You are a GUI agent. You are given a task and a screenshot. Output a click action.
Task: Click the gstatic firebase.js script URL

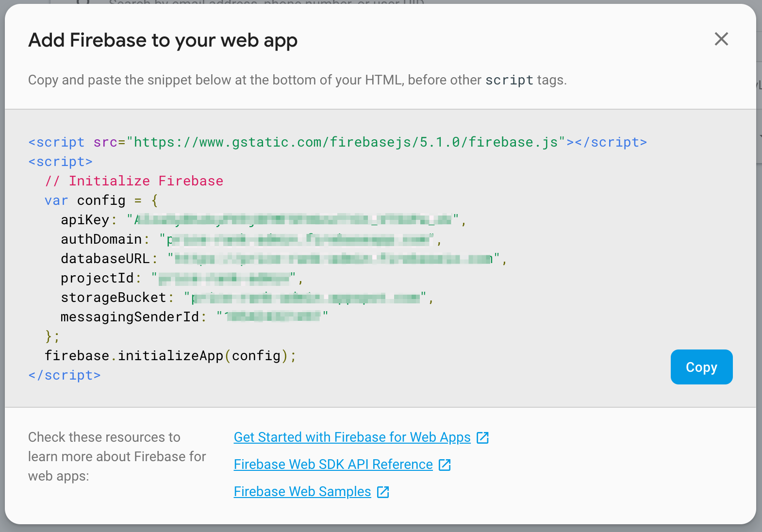tap(346, 142)
